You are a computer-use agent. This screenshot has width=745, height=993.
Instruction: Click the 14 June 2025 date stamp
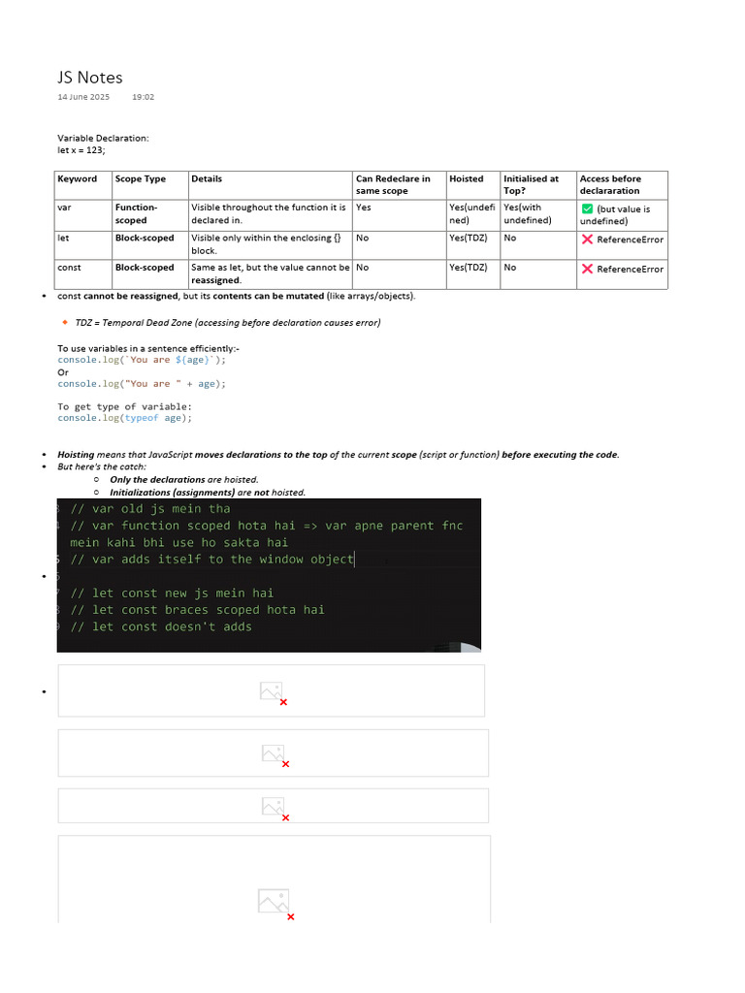83,97
